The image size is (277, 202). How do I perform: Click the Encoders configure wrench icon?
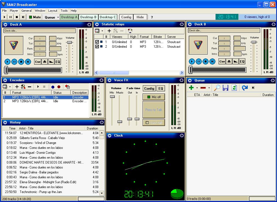[x=23, y=87]
